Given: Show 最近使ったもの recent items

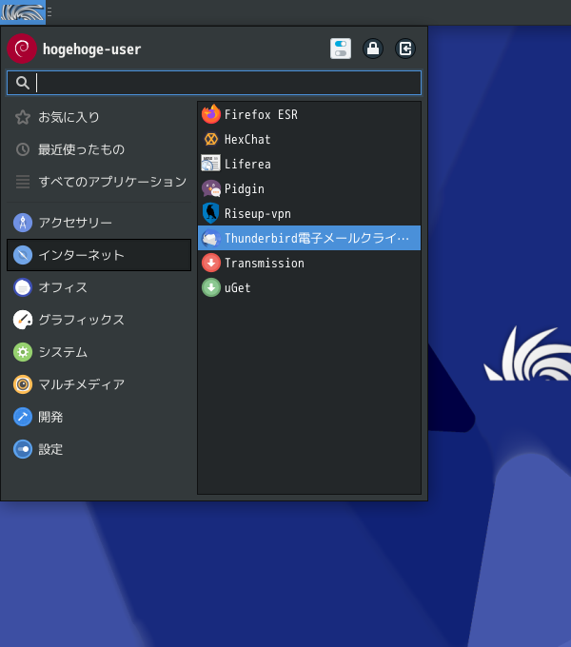Looking at the screenshot, I should (99, 149).
